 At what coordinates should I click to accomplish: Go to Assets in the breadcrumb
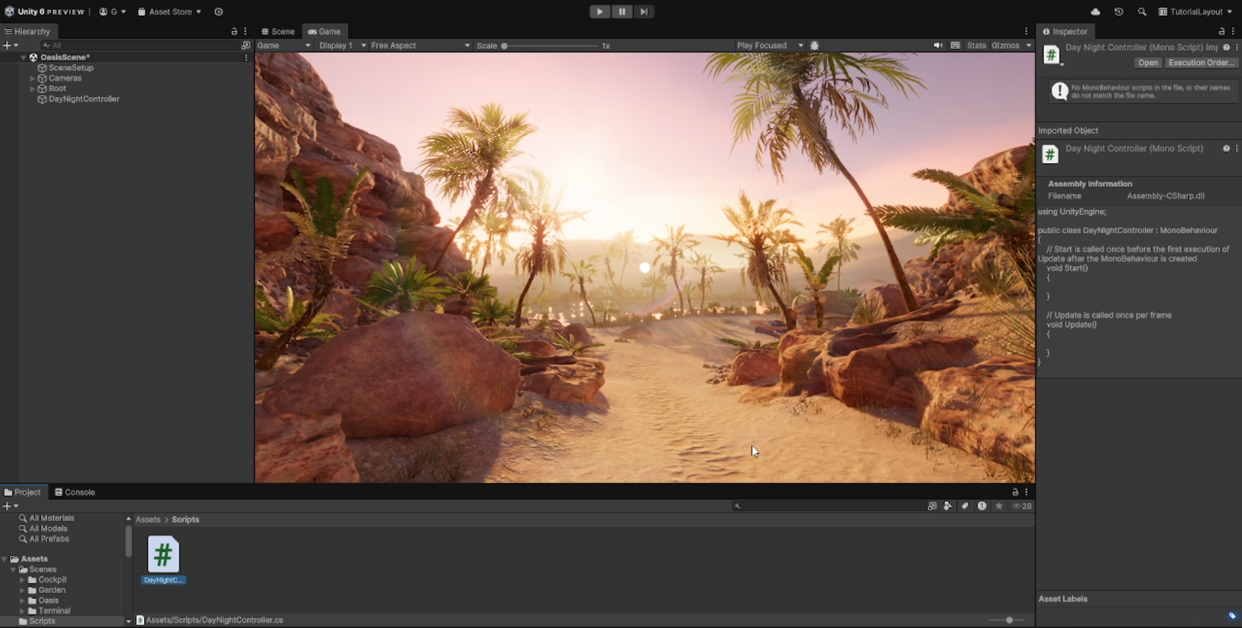pos(148,520)
